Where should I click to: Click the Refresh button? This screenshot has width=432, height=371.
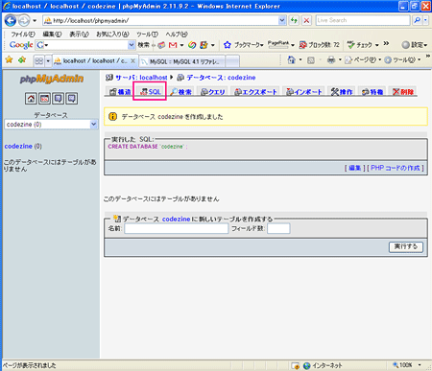tap(294, 20)
